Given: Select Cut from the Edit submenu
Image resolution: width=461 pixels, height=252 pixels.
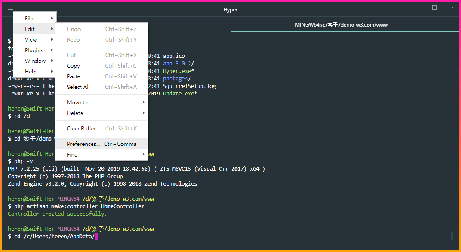Looking at the screenshot, I should point(102,55).
